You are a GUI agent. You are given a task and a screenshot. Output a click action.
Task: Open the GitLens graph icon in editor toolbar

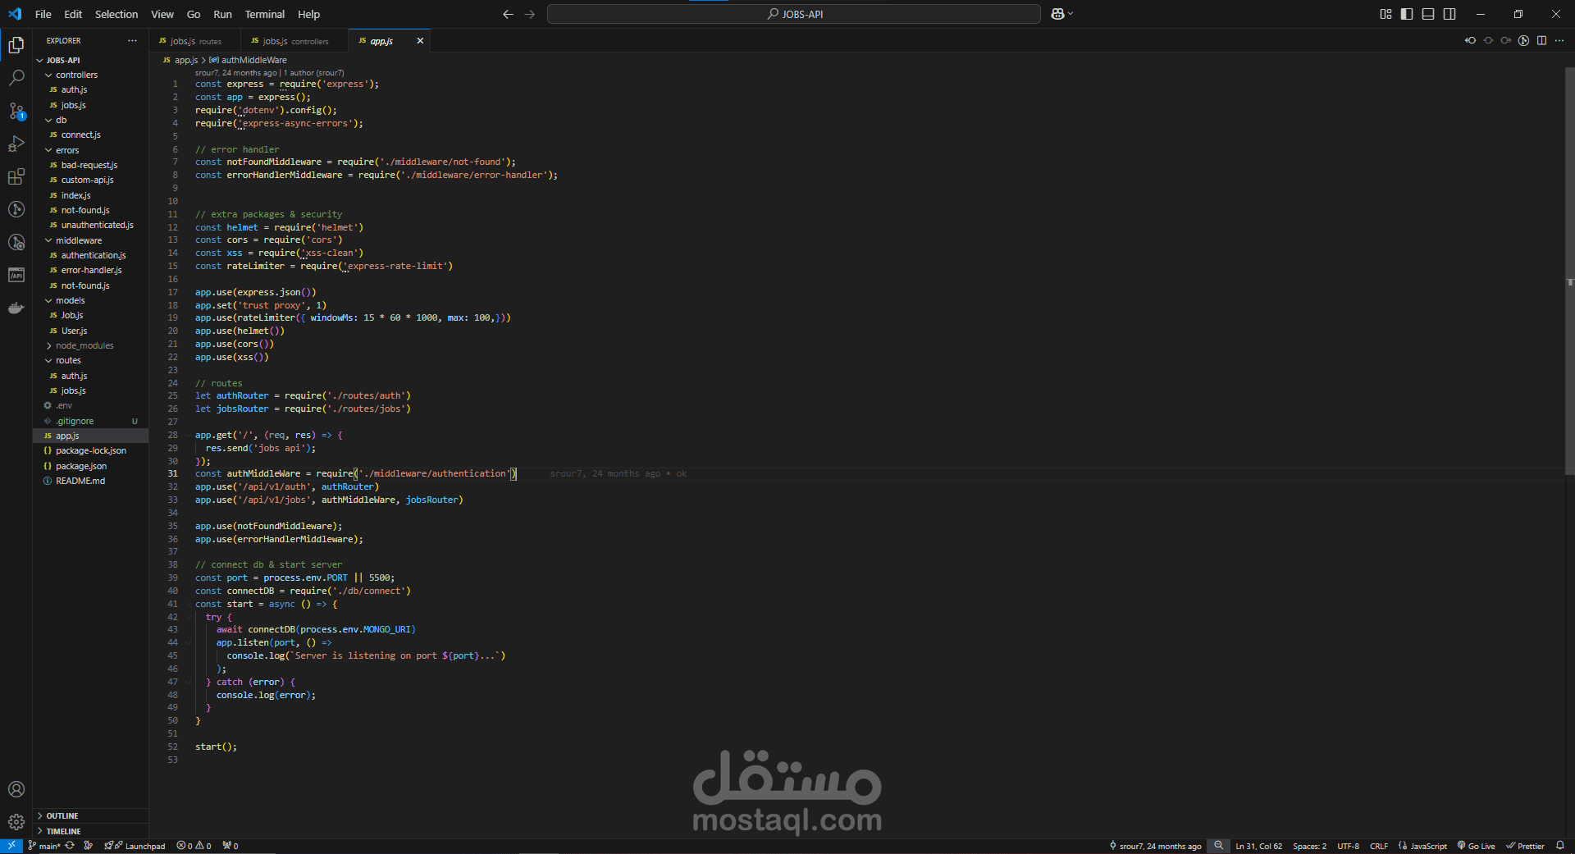click(1524, 40)
